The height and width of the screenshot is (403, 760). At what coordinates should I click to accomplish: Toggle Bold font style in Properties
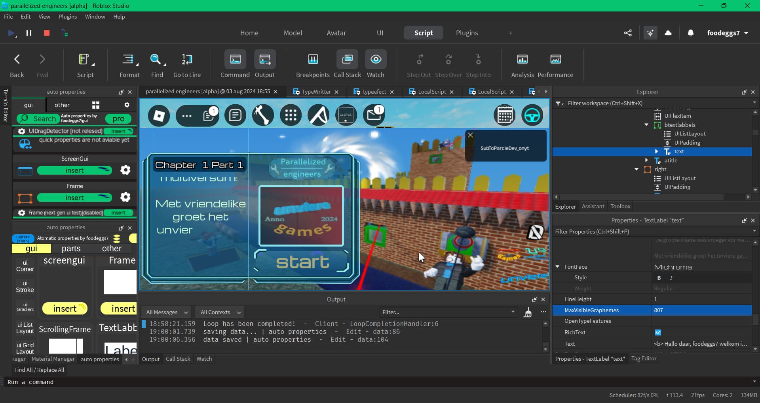659,278
